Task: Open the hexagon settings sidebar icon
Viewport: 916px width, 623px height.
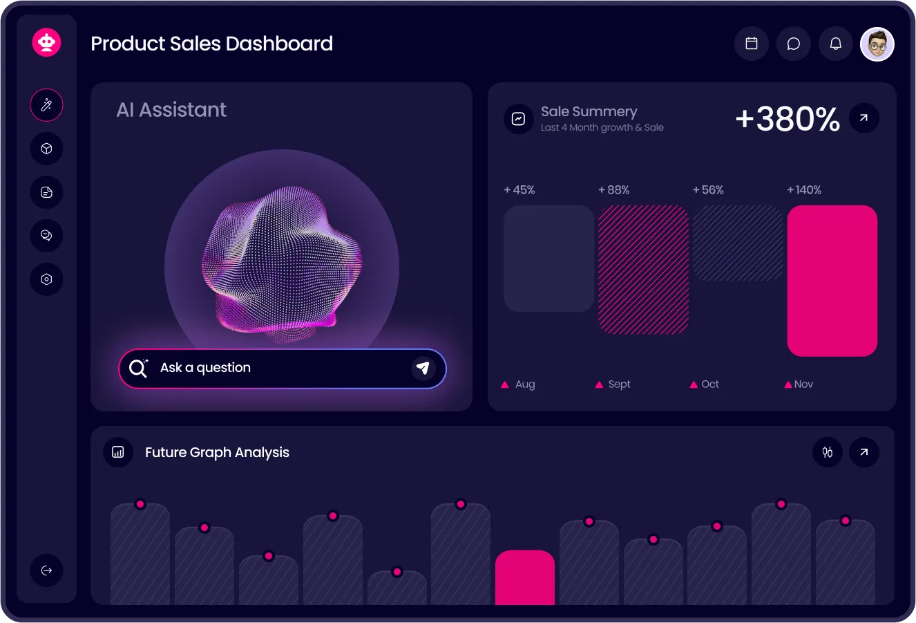Action: click(46, 279)
